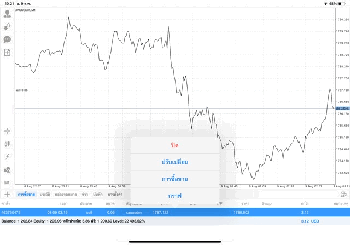Image resolution: width=350 pixels, height=245 pixels.
Task: Choose ปรับเปลี่ยน (Modify) in the popup menu
Action: point(175,162)
